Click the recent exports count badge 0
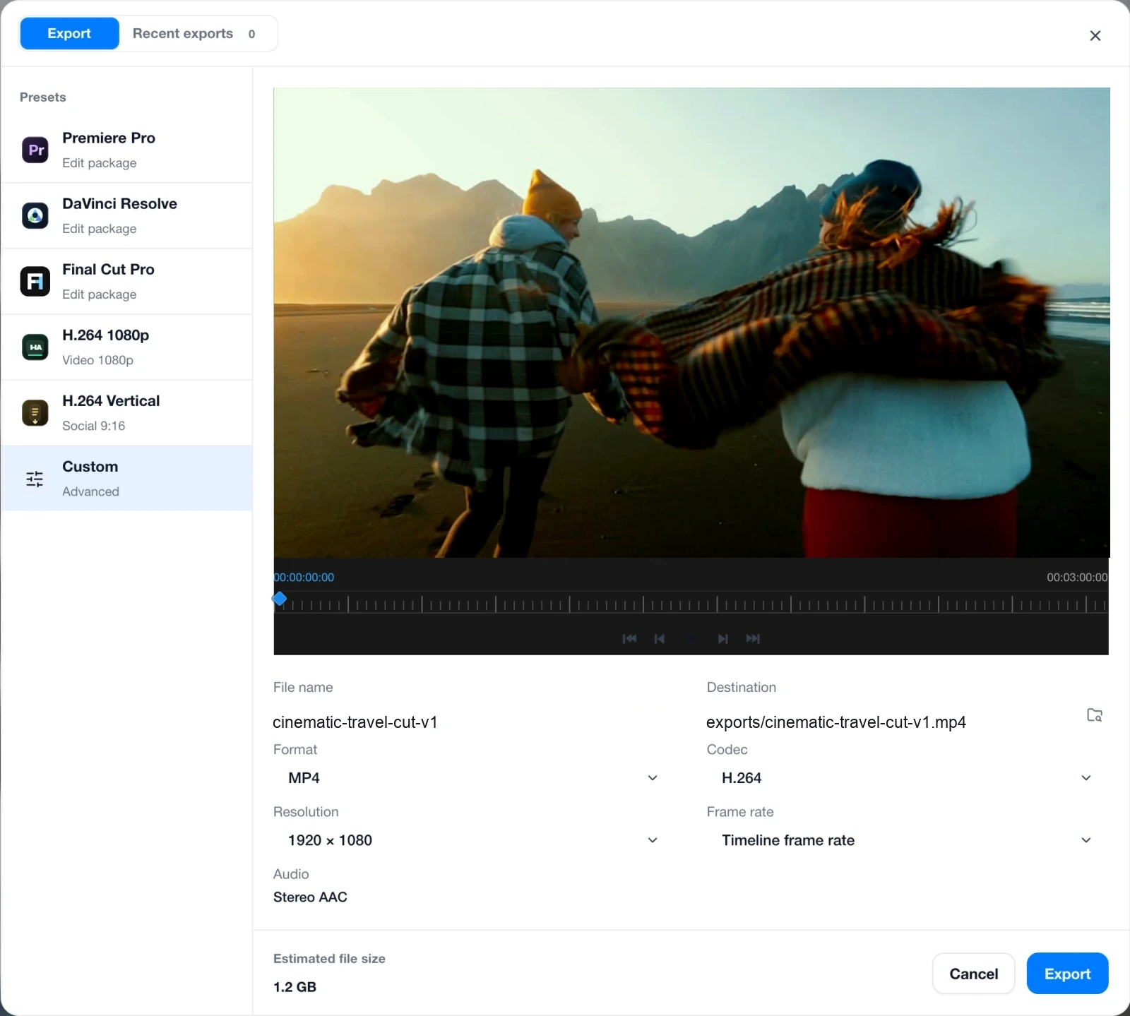 251,34
